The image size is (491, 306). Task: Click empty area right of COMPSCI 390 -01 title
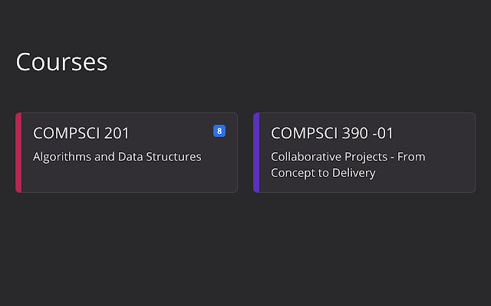click(x=437, y=133)
